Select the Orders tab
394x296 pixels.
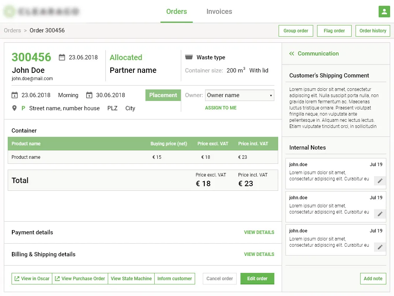[176, 12]
